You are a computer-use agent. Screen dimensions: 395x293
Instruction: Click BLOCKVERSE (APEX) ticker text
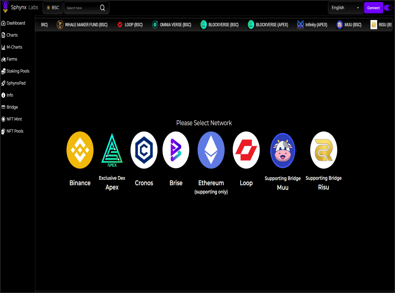pos(272,25)
